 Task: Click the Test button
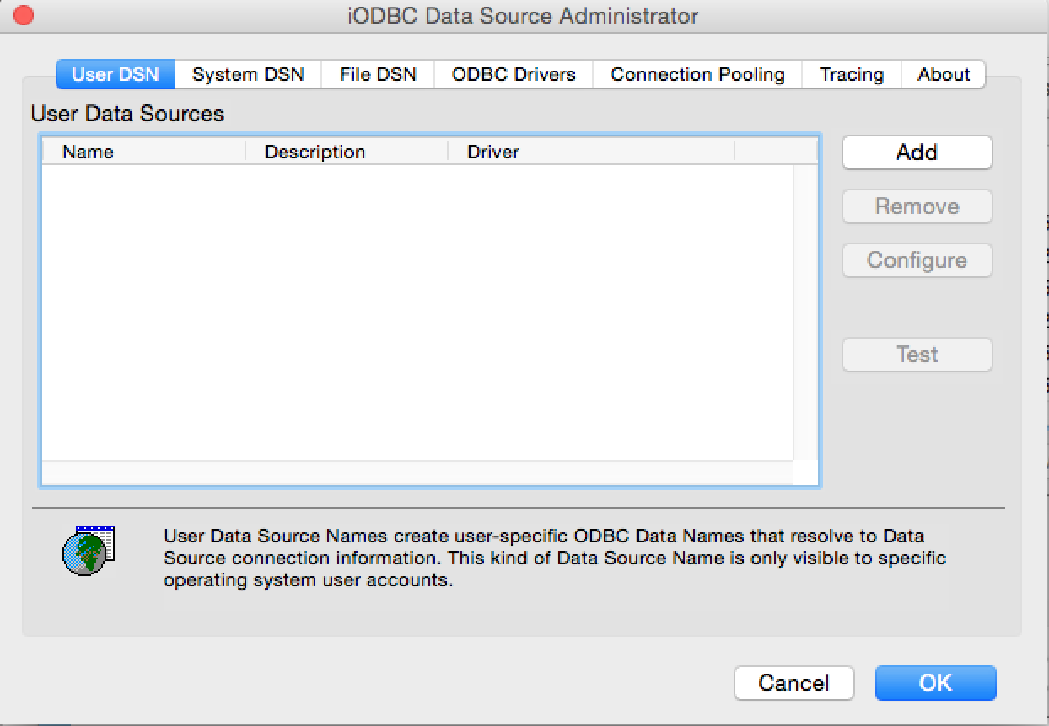[x=917, y=355]
